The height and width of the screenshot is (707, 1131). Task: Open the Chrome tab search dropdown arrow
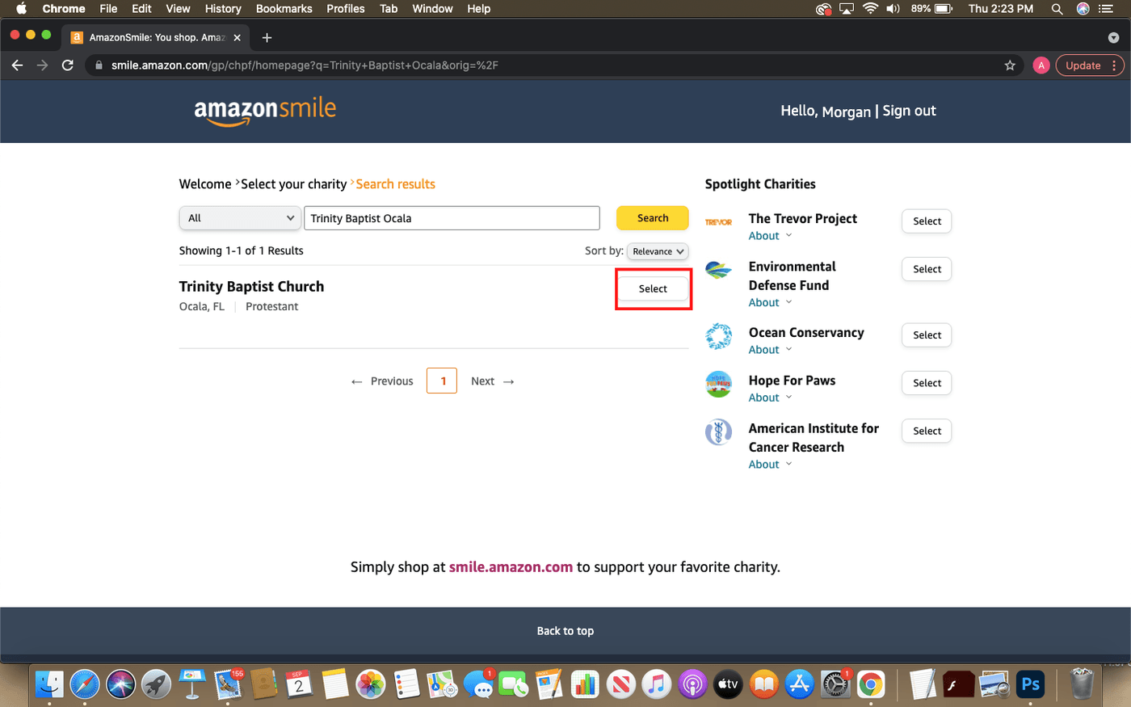pyautogui.click(x=1113, y=37)
